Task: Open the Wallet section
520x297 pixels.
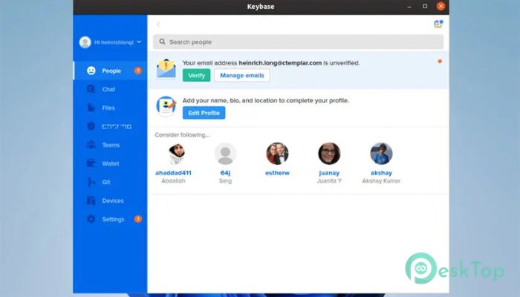Action: pos(110,163)
